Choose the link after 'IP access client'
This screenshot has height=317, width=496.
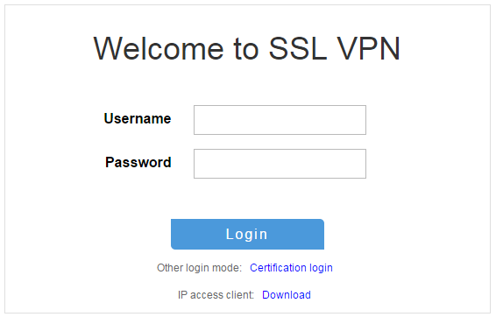click(287, 295)
